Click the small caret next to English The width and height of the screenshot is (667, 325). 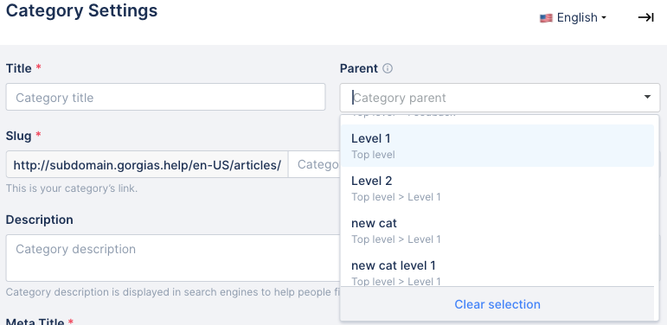click(603, 18)
